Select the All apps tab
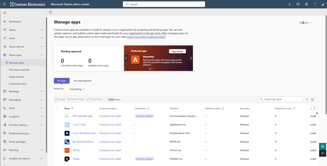 62,81
